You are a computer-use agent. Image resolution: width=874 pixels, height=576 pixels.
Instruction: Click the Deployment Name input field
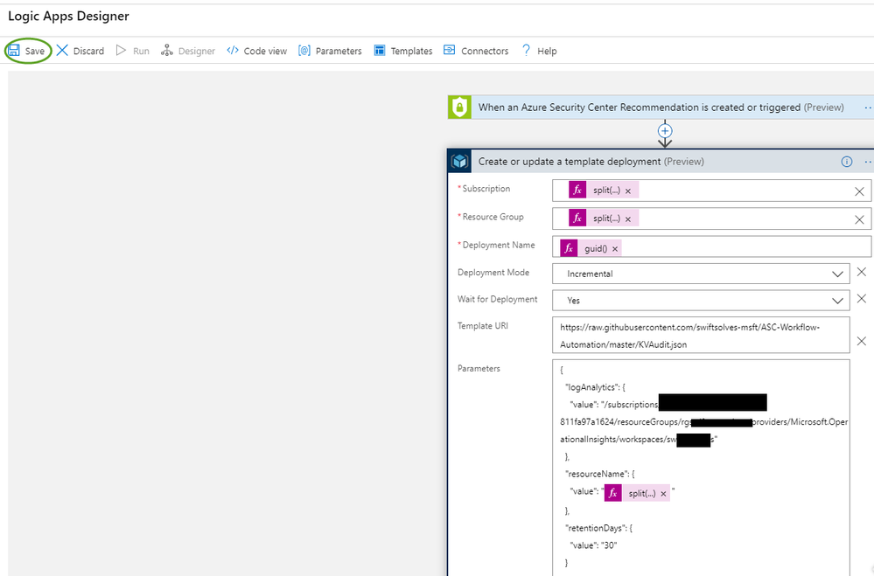[711, 246]
